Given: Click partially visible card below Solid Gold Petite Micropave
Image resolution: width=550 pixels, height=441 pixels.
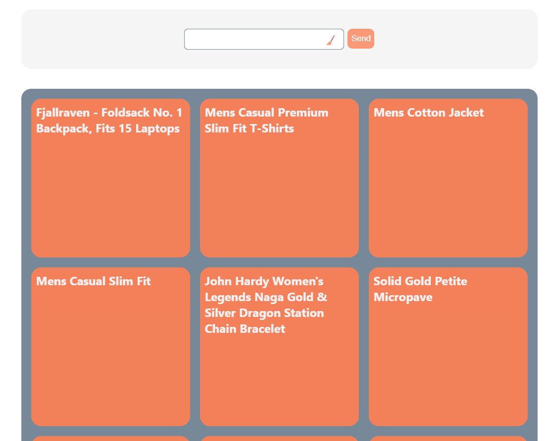Looking at the screenshot, I should [x=448, y=439].
